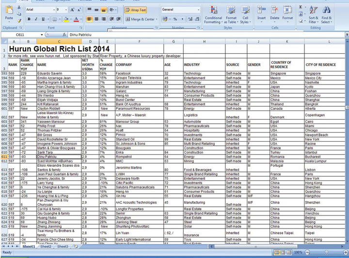The image size is (349, 258).
Task: Click the horizontal scrollbar thumb
Action: coord(256,246)
